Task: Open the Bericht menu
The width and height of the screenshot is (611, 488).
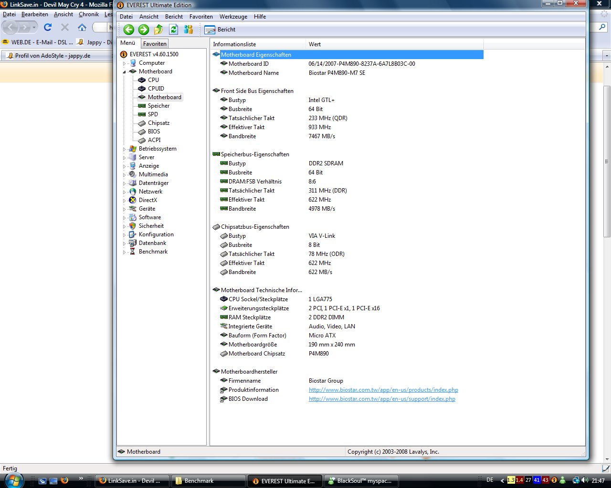Action: point(174,17)
